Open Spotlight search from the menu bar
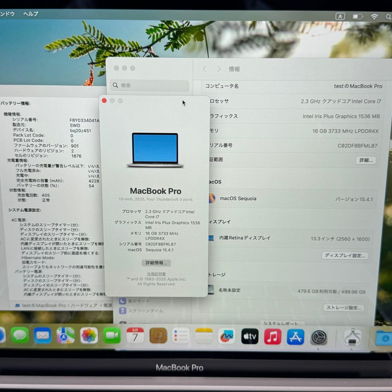 [388, 17]
